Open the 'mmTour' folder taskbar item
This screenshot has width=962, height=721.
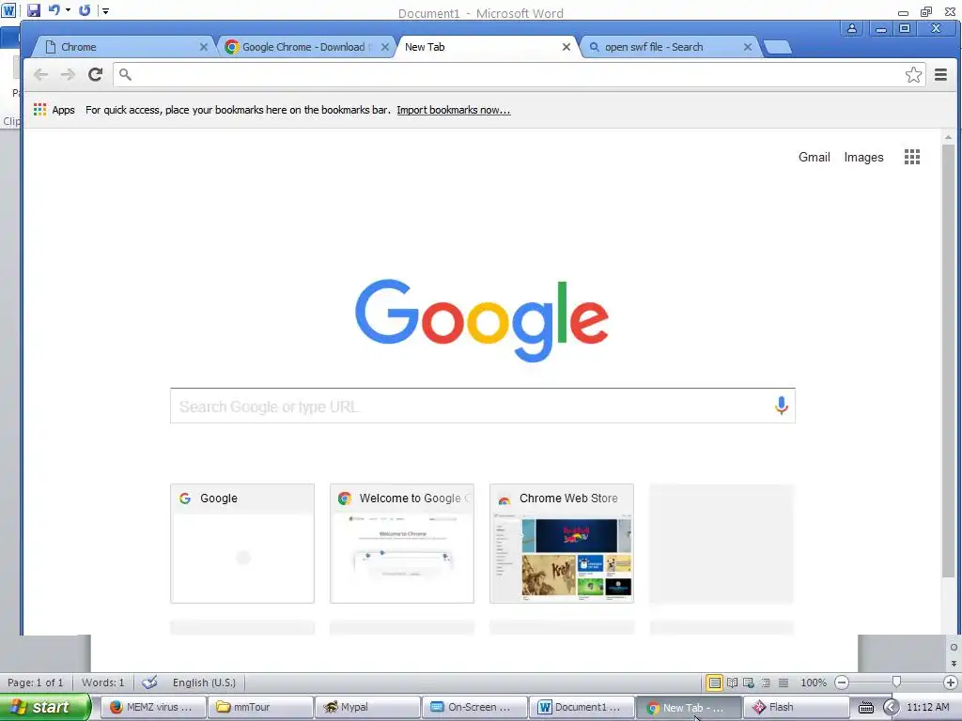tap(260, 707)
